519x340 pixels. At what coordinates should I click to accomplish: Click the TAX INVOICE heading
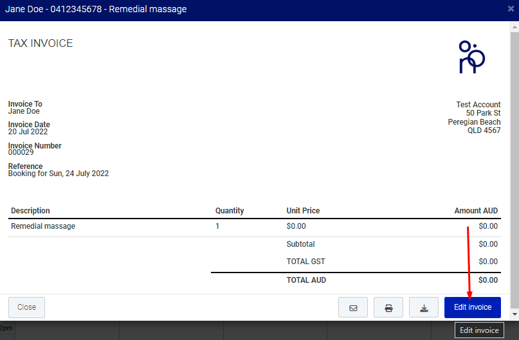point(41,43)
